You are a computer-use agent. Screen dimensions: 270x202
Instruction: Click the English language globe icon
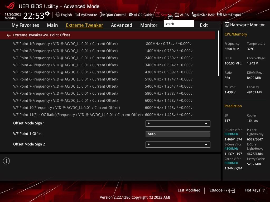58,15
